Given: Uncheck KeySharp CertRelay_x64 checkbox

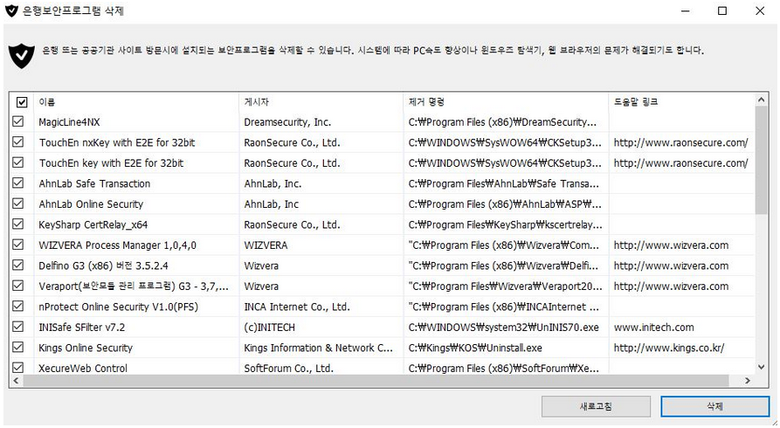Looking at the screenshot, I should point(18,224).
